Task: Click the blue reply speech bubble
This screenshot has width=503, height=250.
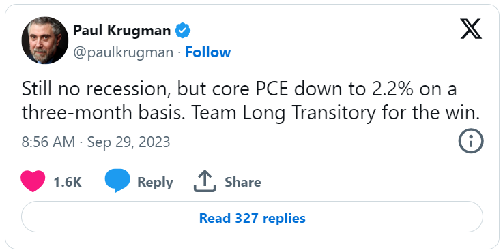Action: pyautogui.click(x=117, y=181)
